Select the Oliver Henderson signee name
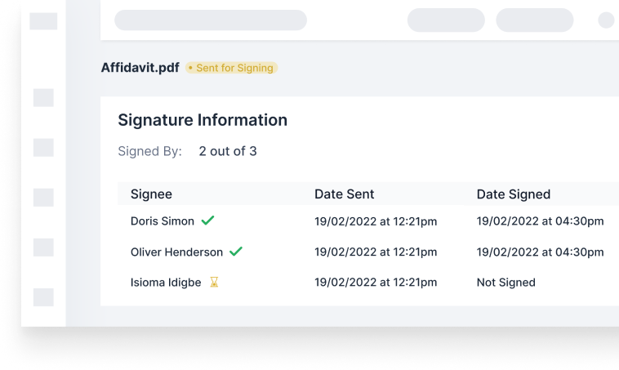This screenshot has height=370, width=619. pos(176,252)
